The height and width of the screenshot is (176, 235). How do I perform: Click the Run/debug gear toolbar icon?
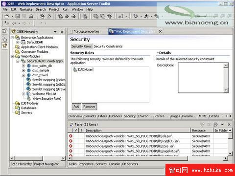pos(136,16)
